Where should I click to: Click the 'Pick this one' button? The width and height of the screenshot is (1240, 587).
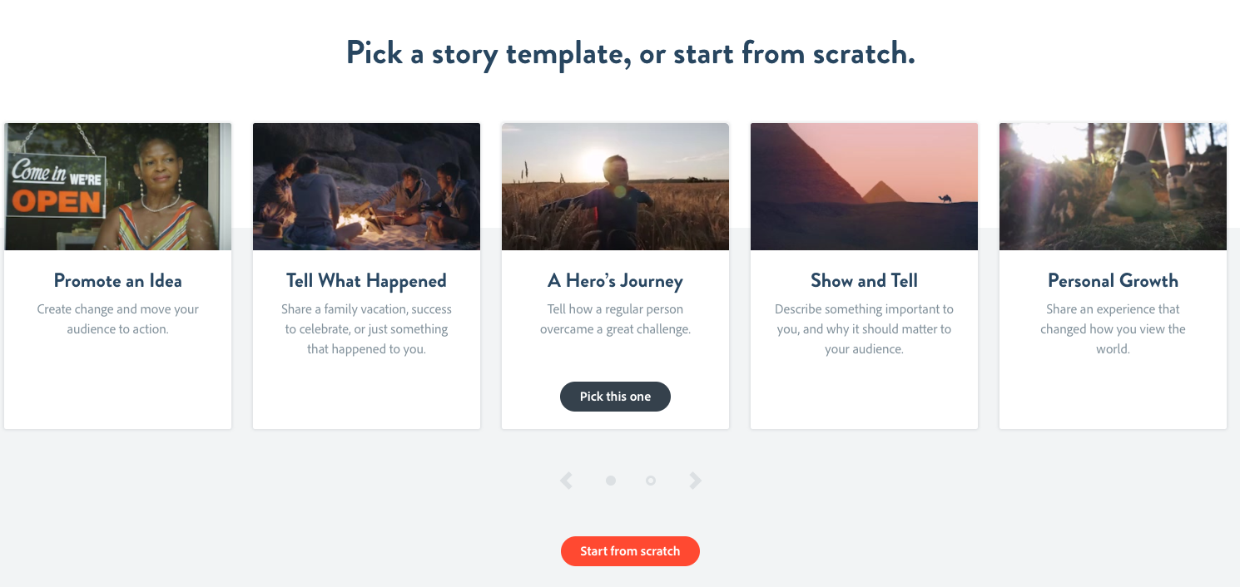click(615, 397)
